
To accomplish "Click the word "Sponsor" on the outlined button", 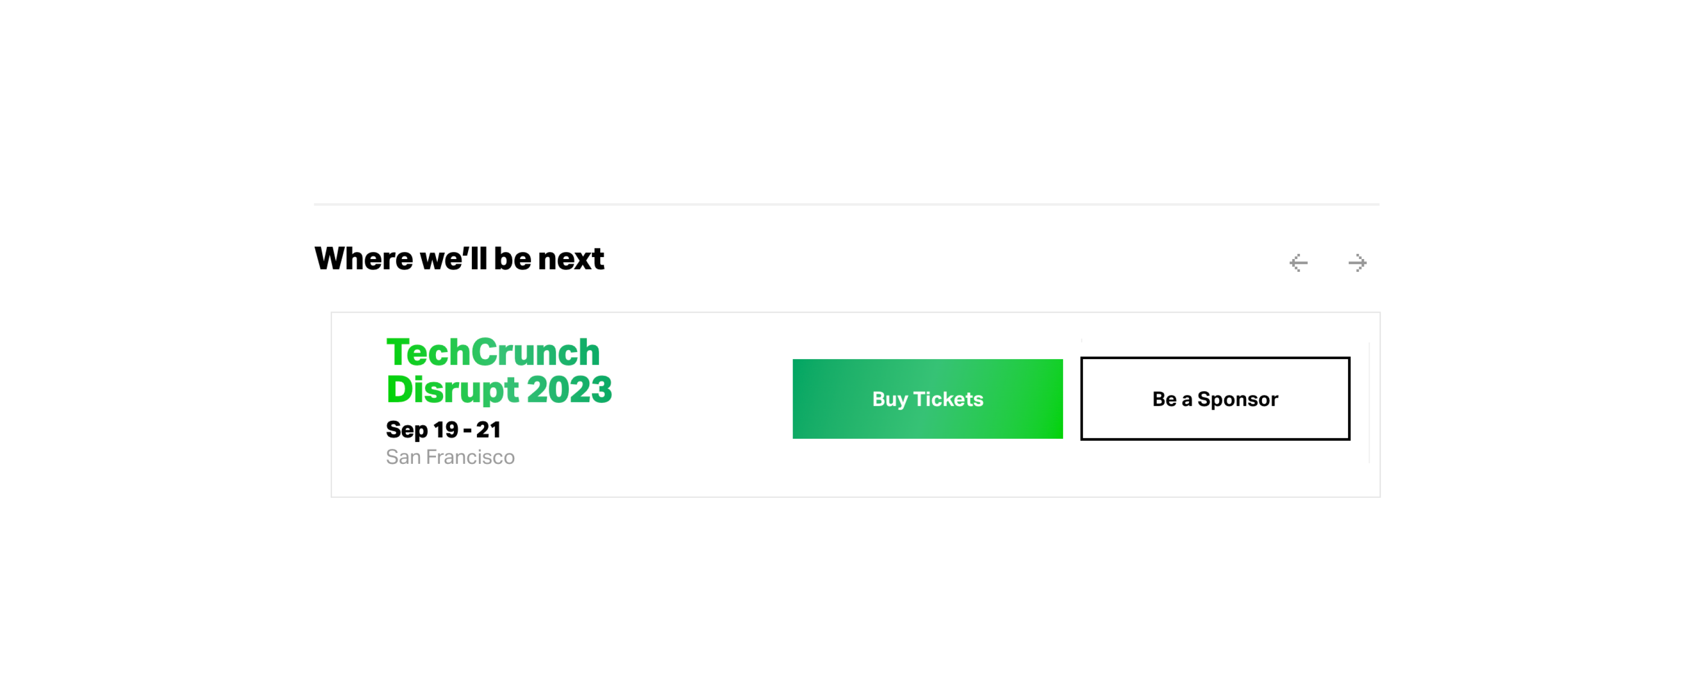I will [x=1238, y=399].
